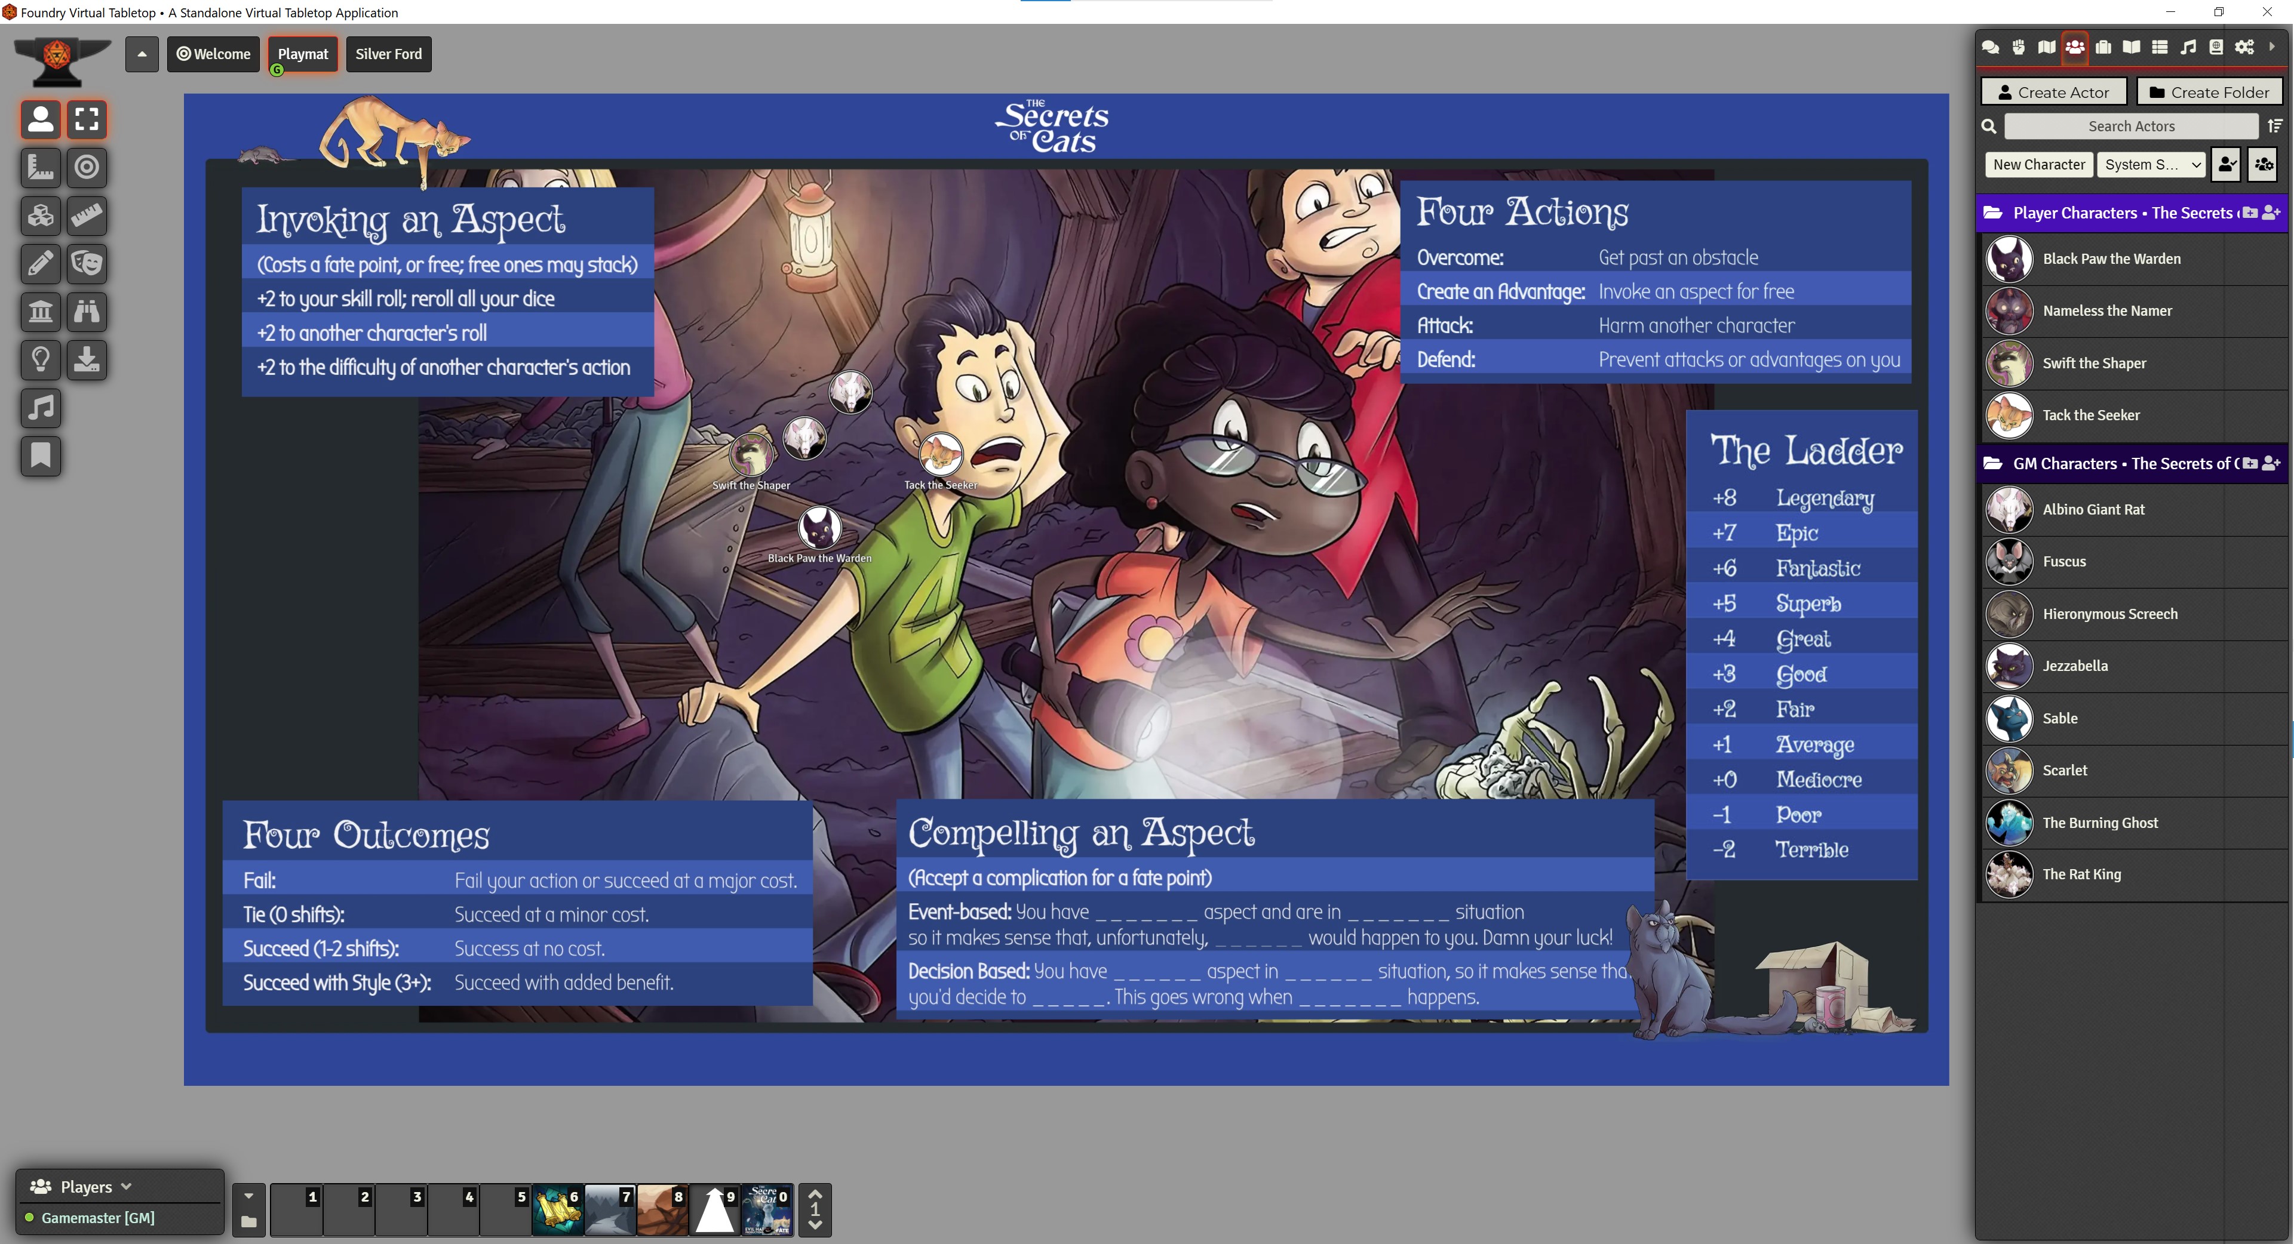Open the Rollable Tables sidebar tab
The image size is (2294, 1244).
pos(2160,47)
